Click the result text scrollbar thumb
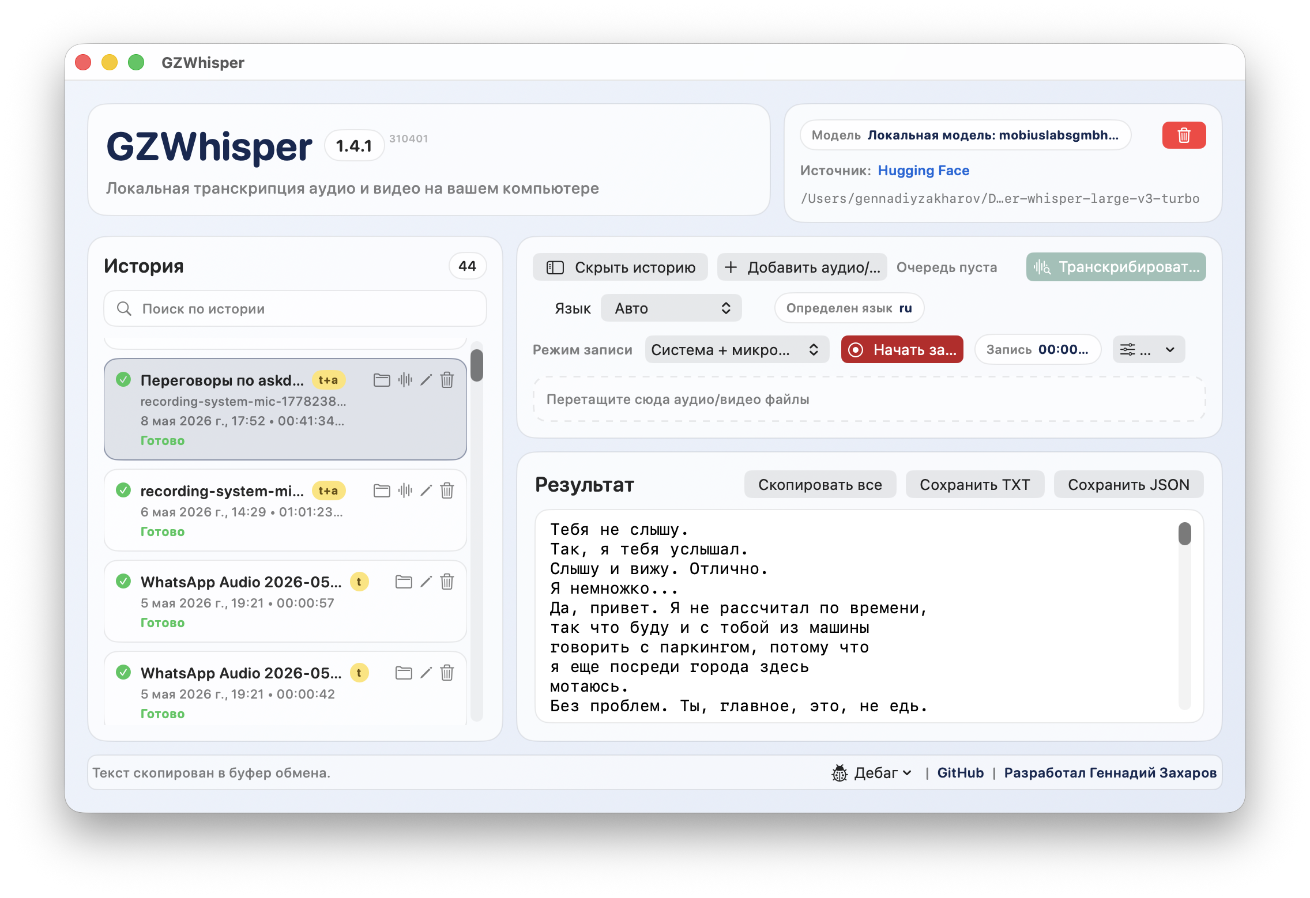This screenshot has height=898, width=1310. [1184, 533]
